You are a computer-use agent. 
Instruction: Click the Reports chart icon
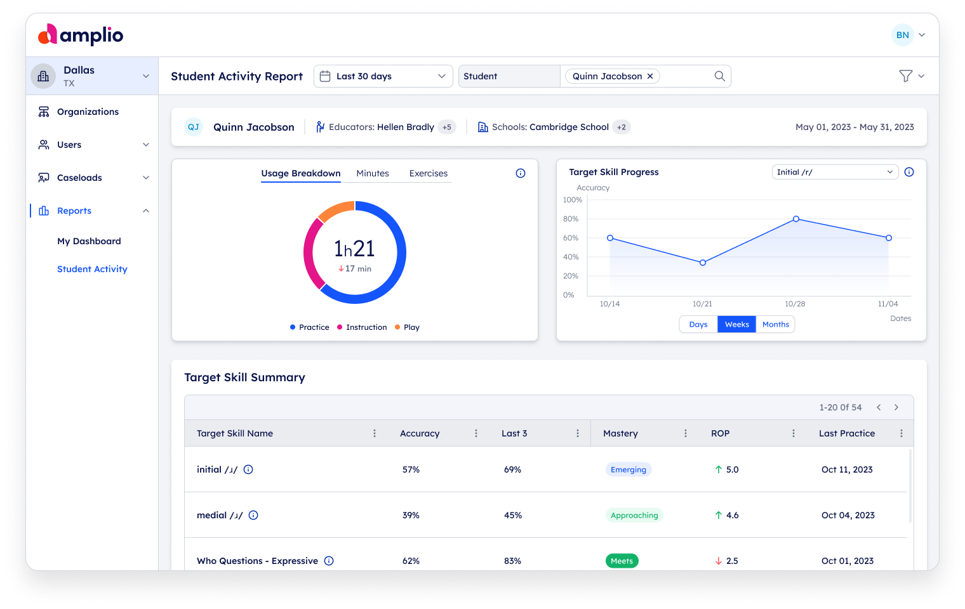coord(44,211)
